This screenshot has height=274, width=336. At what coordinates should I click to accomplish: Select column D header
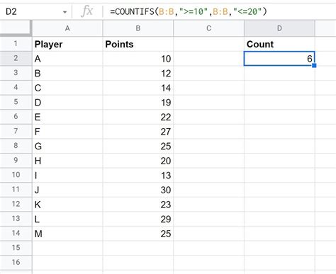click(279, 28)
